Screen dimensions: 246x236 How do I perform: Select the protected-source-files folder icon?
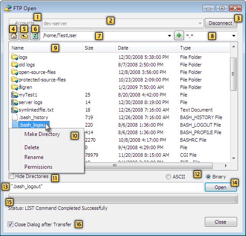click(x=15, y=79)
